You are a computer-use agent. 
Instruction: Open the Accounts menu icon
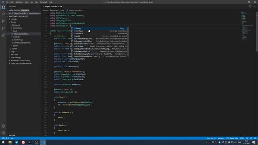[3, 126]
